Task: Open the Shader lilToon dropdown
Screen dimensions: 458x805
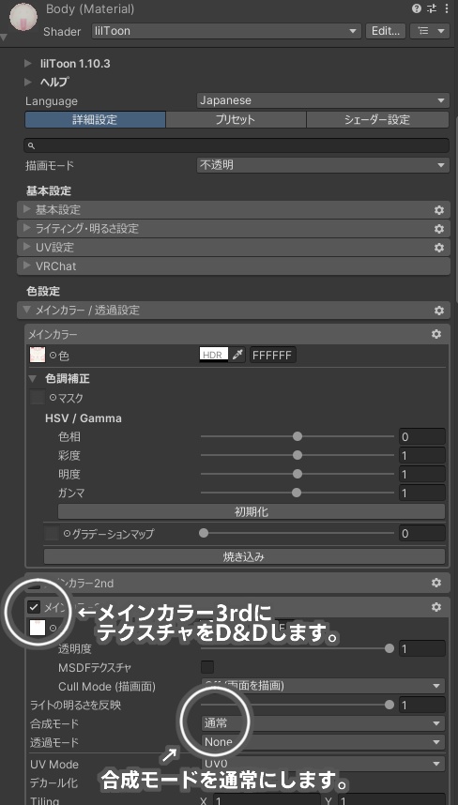Action: [226, 31]
